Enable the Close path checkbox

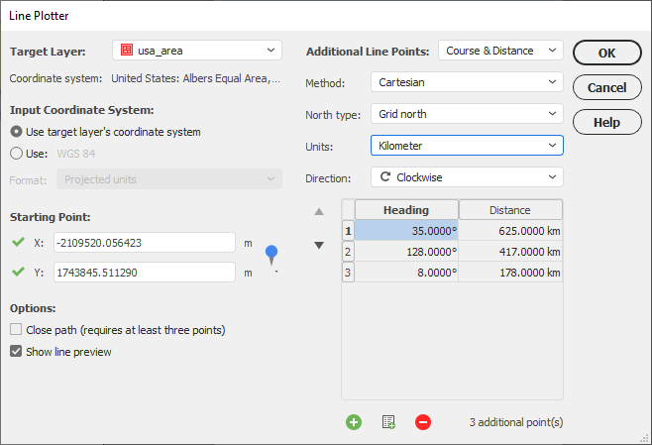(x=16, y=329)
